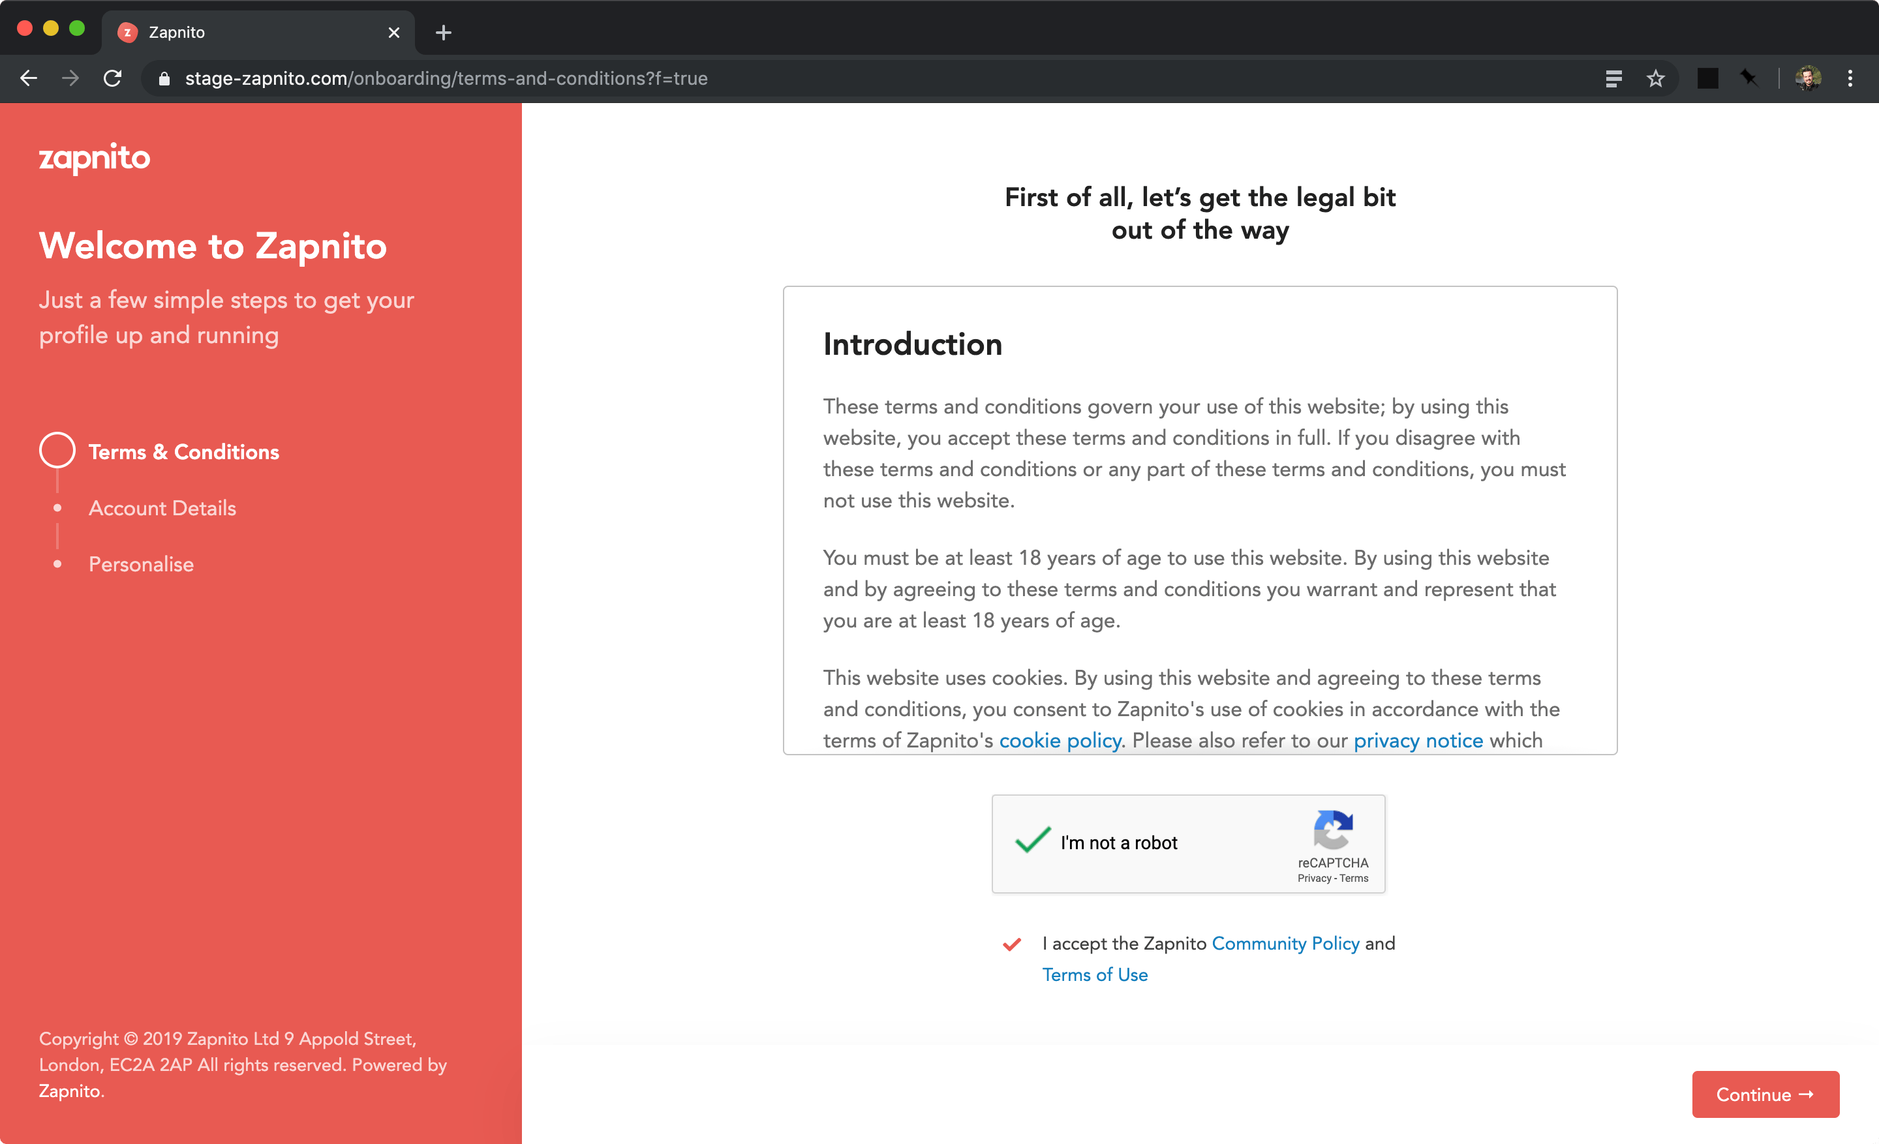Click the reCAPTCHA logo

click(1332, 829)
